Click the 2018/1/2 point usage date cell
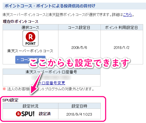 point(122,48)
